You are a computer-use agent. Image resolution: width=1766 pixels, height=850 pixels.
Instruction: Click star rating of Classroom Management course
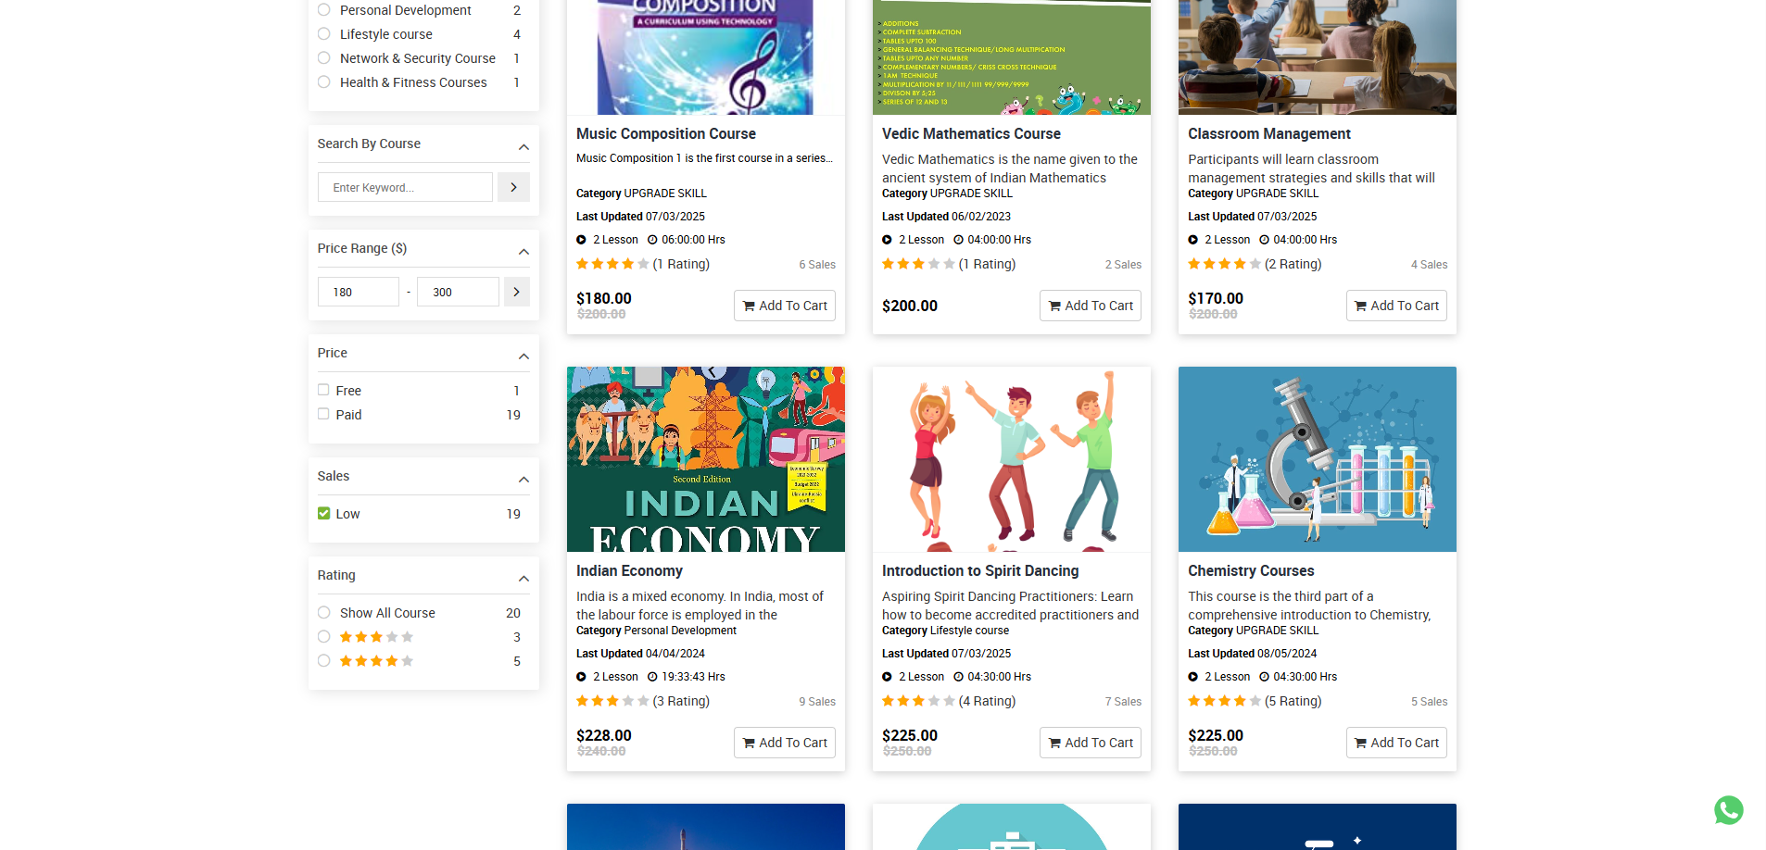tap(1224, 265)
